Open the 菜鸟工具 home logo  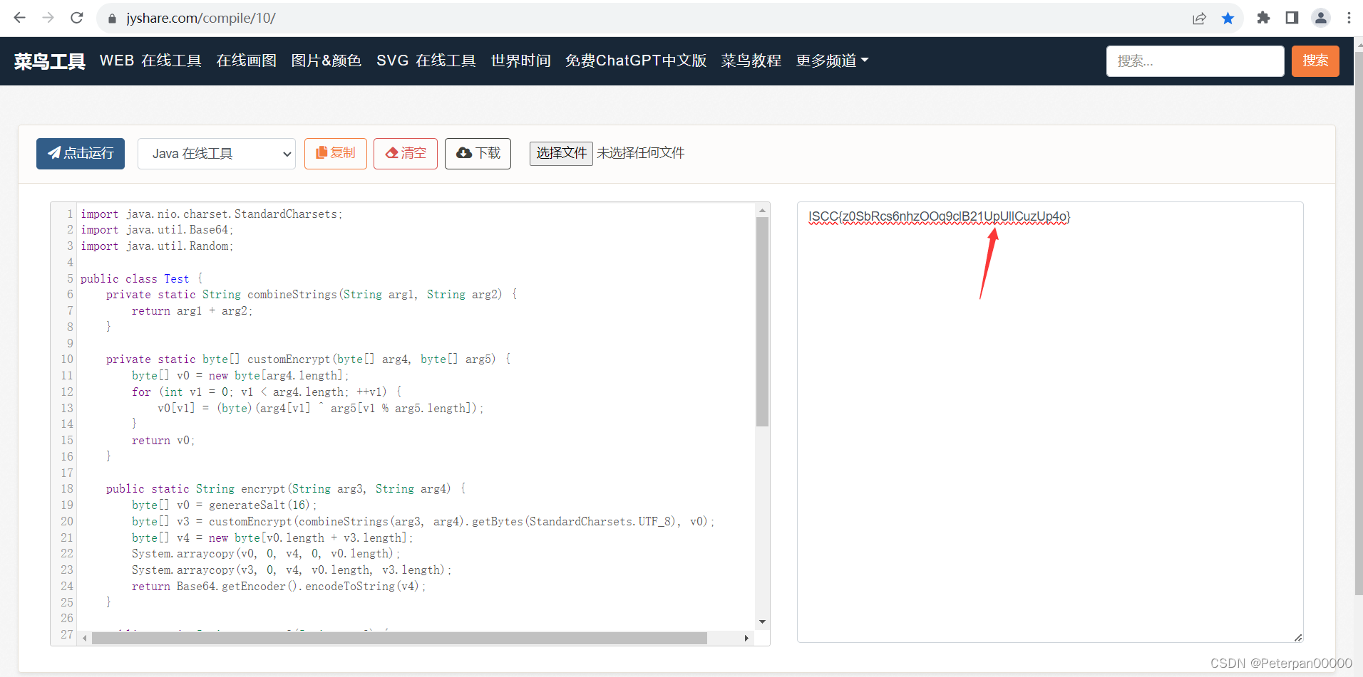pos(50,61)
